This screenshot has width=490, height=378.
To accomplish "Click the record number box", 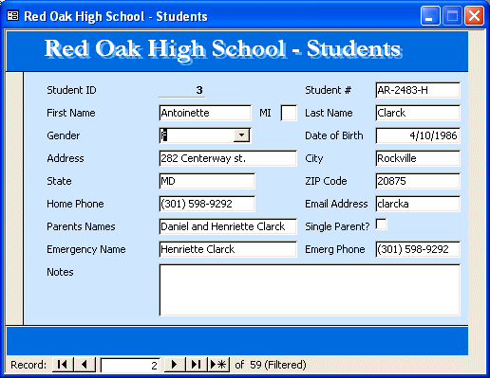I will (x=130, y=366).
